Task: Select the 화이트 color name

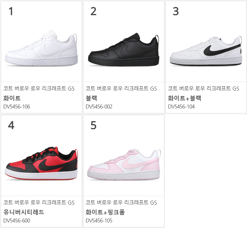Action: pyautogui.click(x=12, y=98)
